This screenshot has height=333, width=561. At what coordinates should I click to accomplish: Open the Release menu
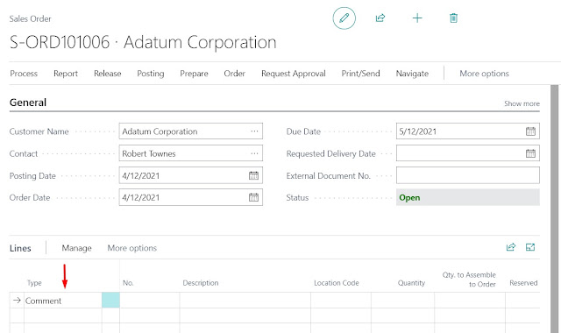pos(107,74)
